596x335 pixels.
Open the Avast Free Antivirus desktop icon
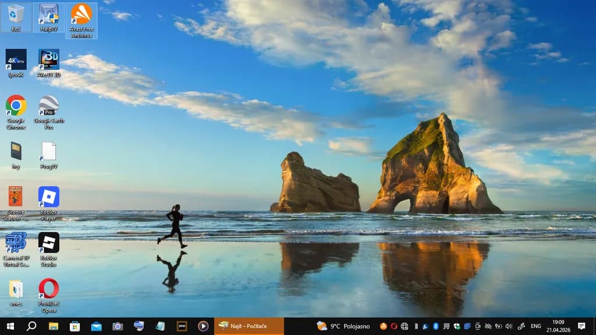tap(81, 20)
